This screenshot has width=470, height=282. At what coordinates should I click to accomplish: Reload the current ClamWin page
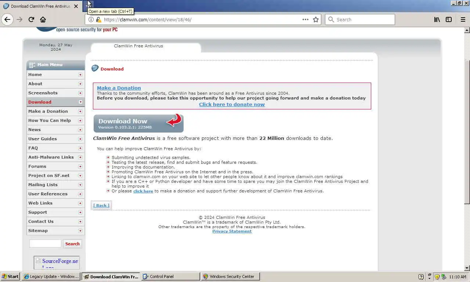coord(31,19)
